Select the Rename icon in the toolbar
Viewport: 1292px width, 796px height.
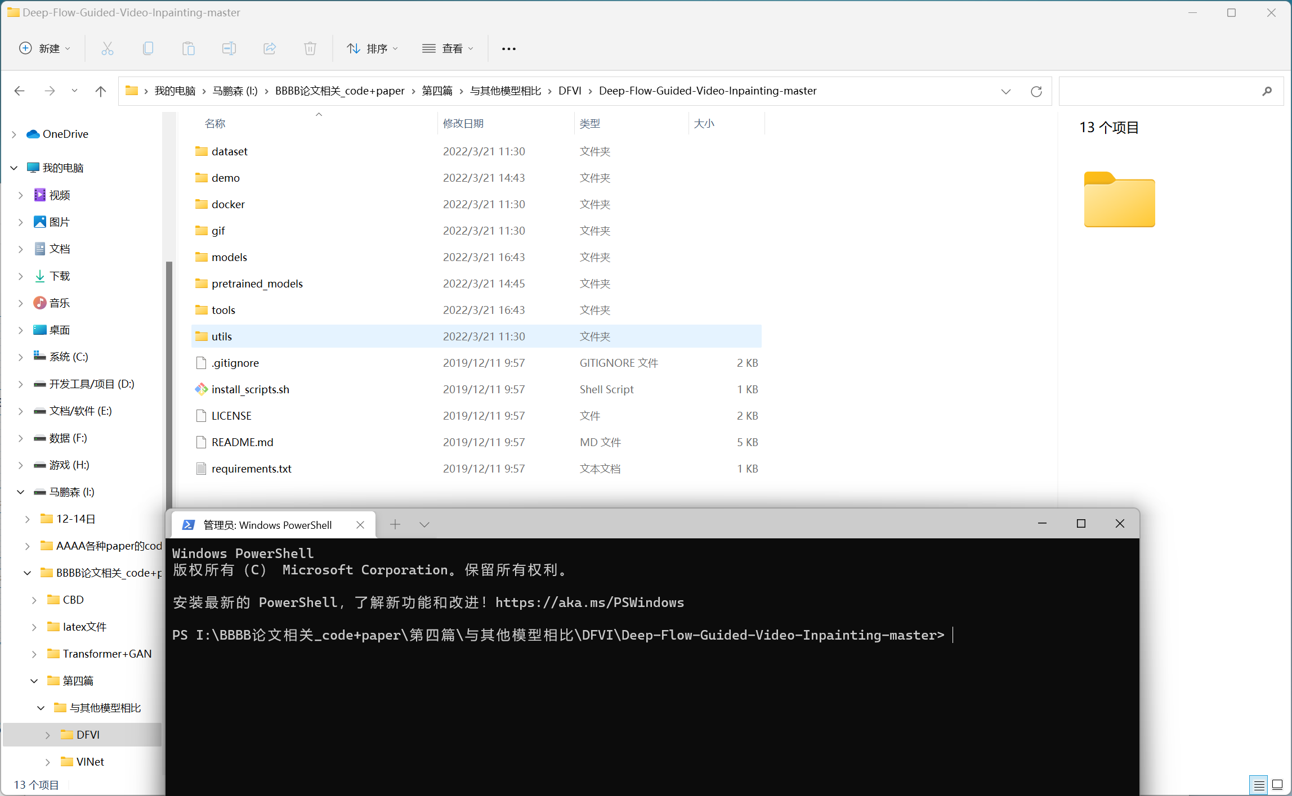click(229, 48)
